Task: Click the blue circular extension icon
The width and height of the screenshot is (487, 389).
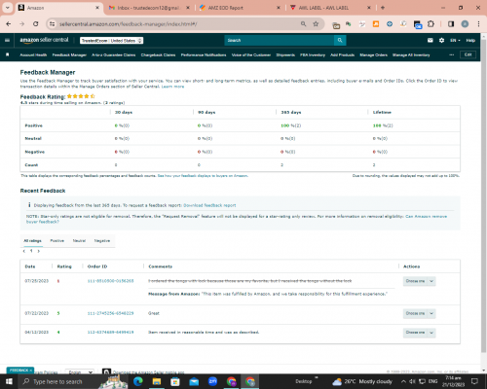Action: click(390, 24)
